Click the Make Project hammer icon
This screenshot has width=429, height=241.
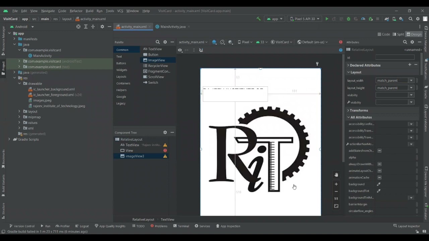[258, 19]
